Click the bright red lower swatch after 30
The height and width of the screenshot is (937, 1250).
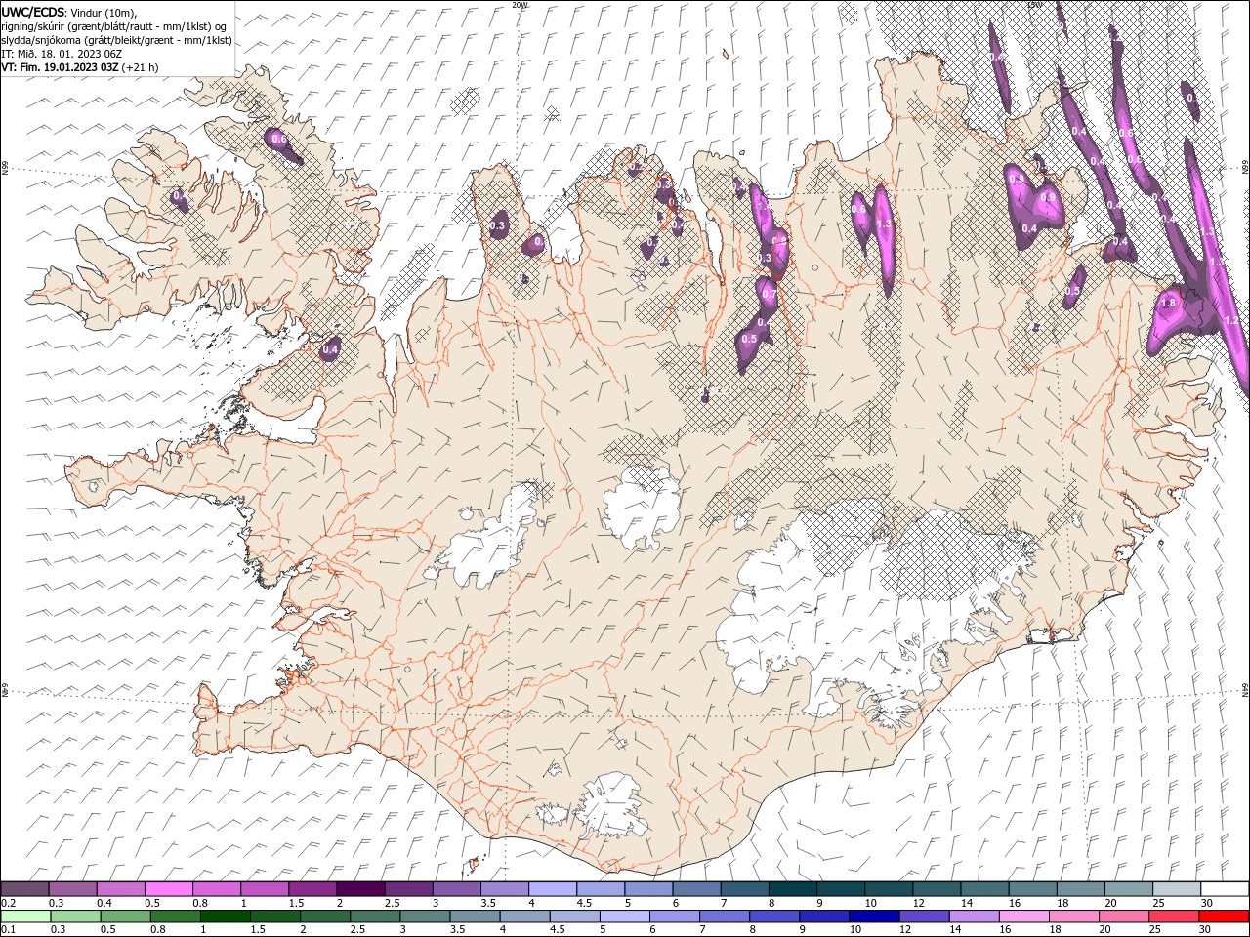tap(1224, 917)
